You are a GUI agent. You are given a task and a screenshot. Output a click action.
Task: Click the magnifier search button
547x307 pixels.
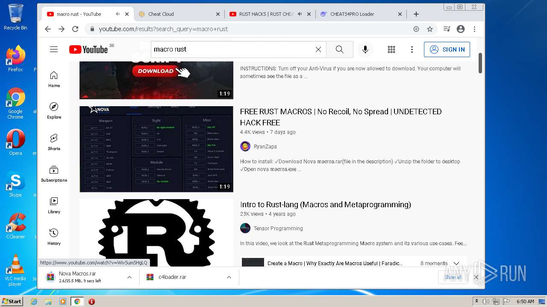(x=339, y=49)
